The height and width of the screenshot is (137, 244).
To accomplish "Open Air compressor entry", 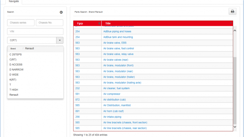I will pyautogui.click(x=112, y=94).
